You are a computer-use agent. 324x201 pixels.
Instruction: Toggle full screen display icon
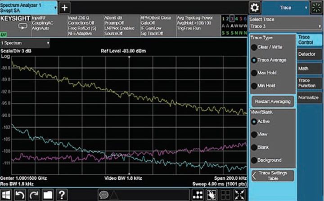coord(240,195)
